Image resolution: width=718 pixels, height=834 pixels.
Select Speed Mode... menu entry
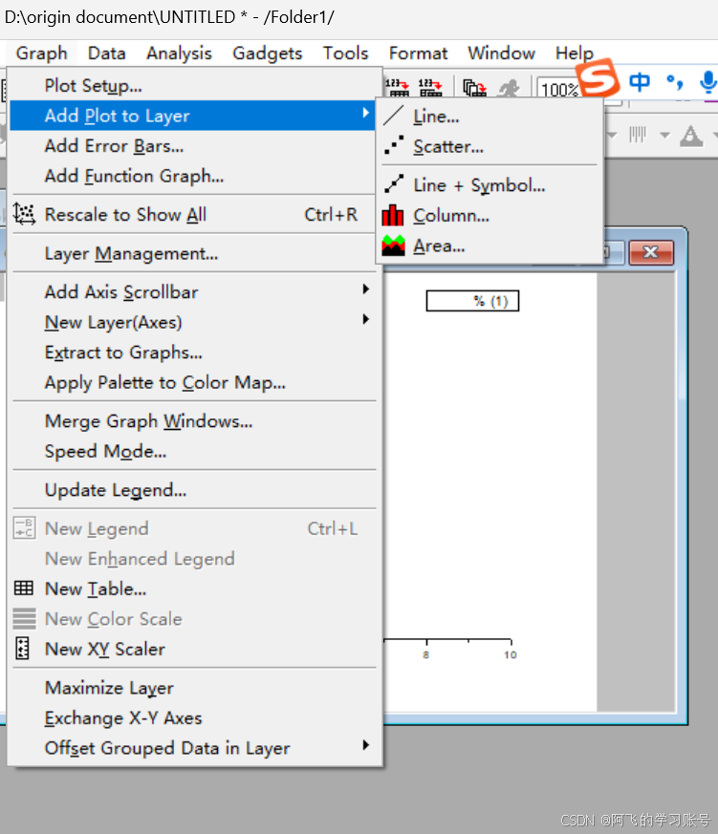pos(192,452)
